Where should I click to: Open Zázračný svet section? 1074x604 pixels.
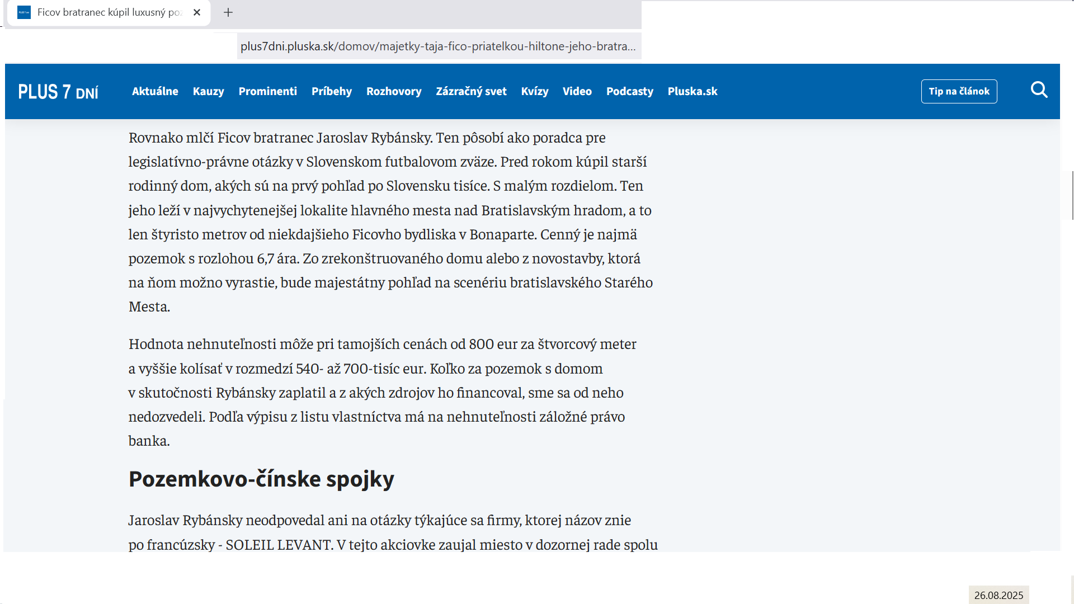click(471, 91)
